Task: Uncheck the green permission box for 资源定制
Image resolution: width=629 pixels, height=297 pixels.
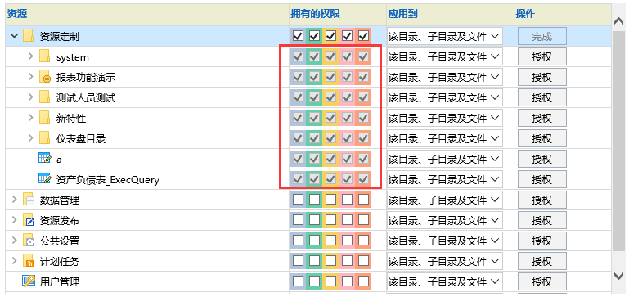Action: [x=314, y=37]
